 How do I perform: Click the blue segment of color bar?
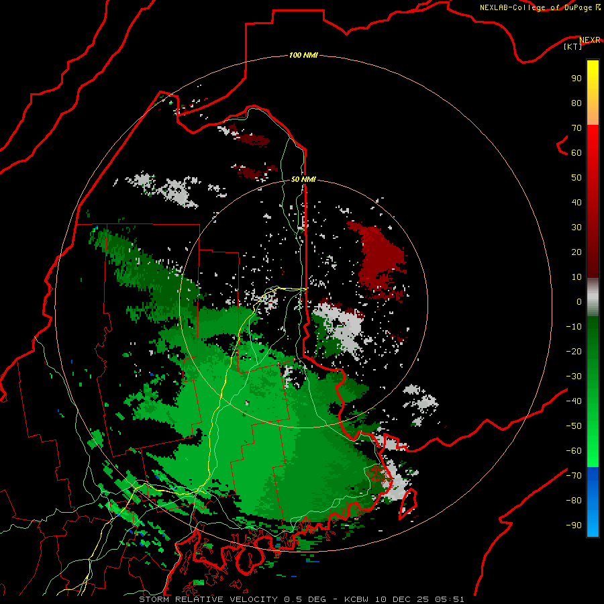tap(593, 501)
